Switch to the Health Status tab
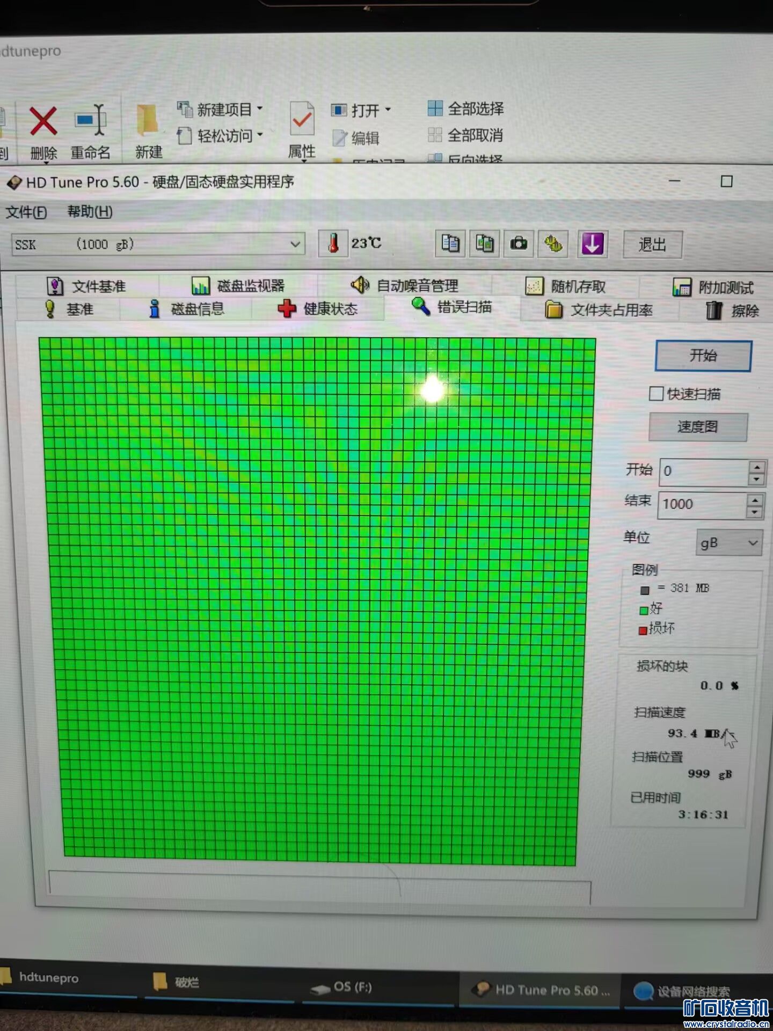This screenshot has width=773, height=1031. tap(318, 309)
